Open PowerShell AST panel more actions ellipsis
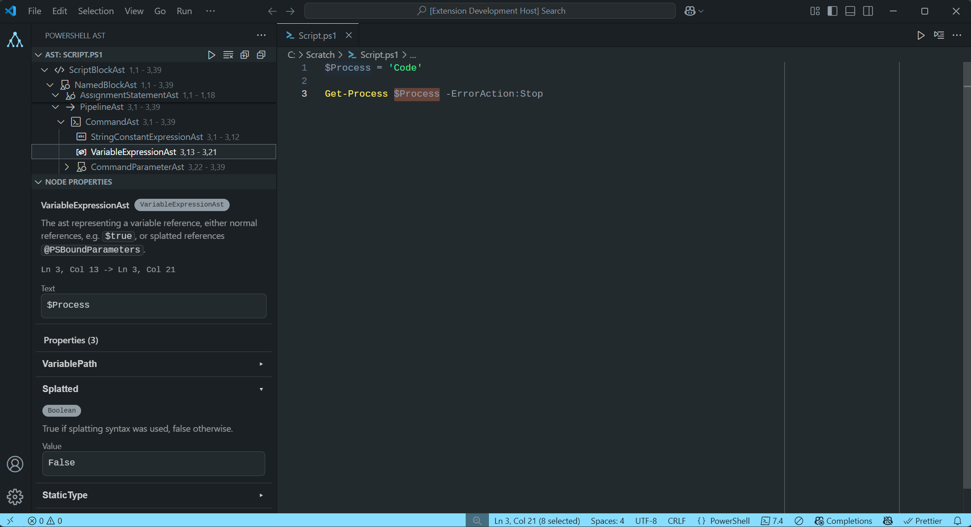 pos(261,35)
